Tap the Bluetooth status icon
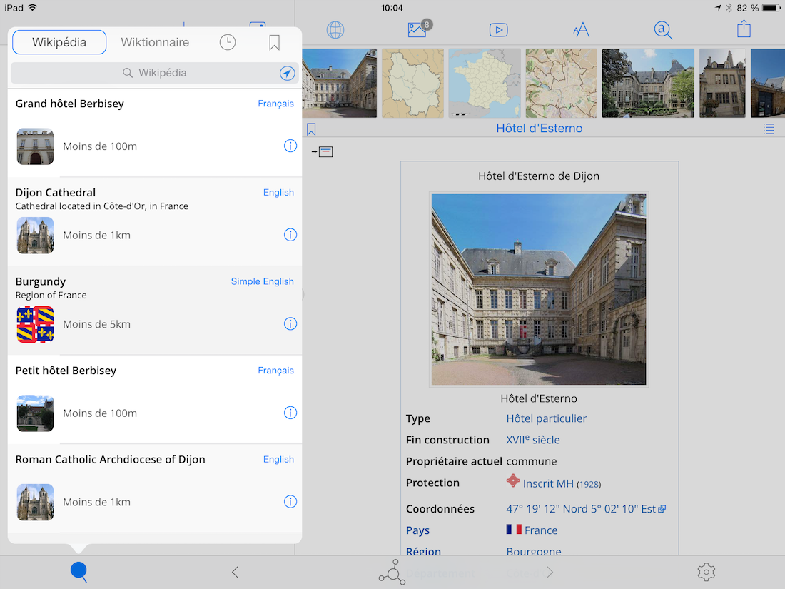Screen dimensions: 785x589 (x=729, y=8)
